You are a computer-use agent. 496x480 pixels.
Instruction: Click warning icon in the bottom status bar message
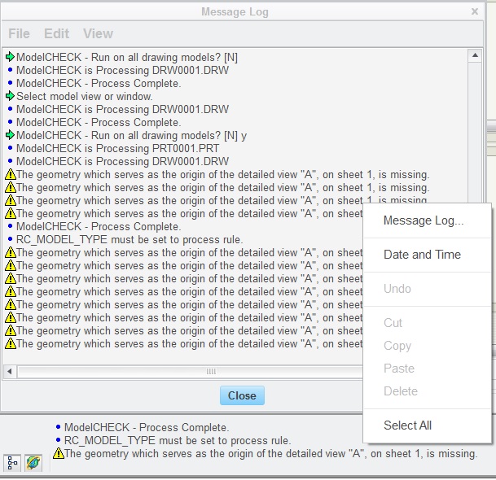tap(59, 453)
